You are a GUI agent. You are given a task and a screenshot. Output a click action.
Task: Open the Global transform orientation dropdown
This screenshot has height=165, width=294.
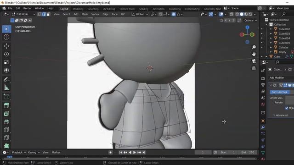tap(140, 14)
